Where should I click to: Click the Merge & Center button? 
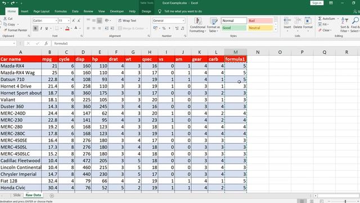[131, 28]
